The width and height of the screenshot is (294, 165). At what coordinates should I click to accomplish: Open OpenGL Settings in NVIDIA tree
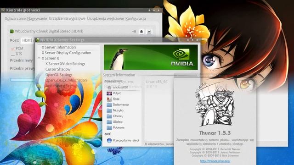(59, 75)
